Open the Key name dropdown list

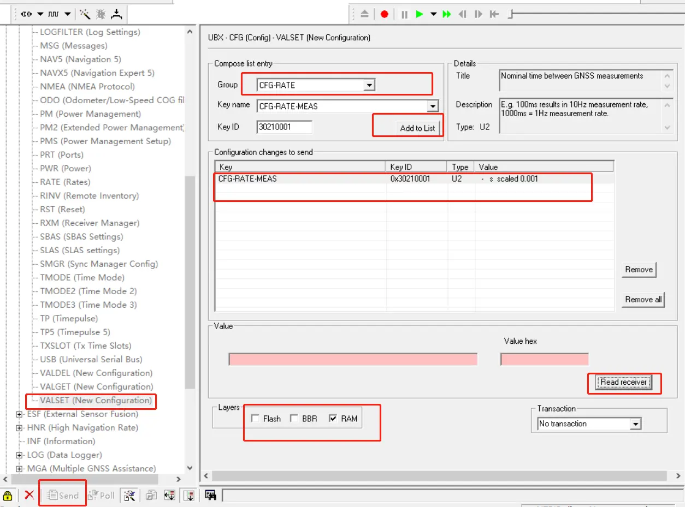pos(433,106)
